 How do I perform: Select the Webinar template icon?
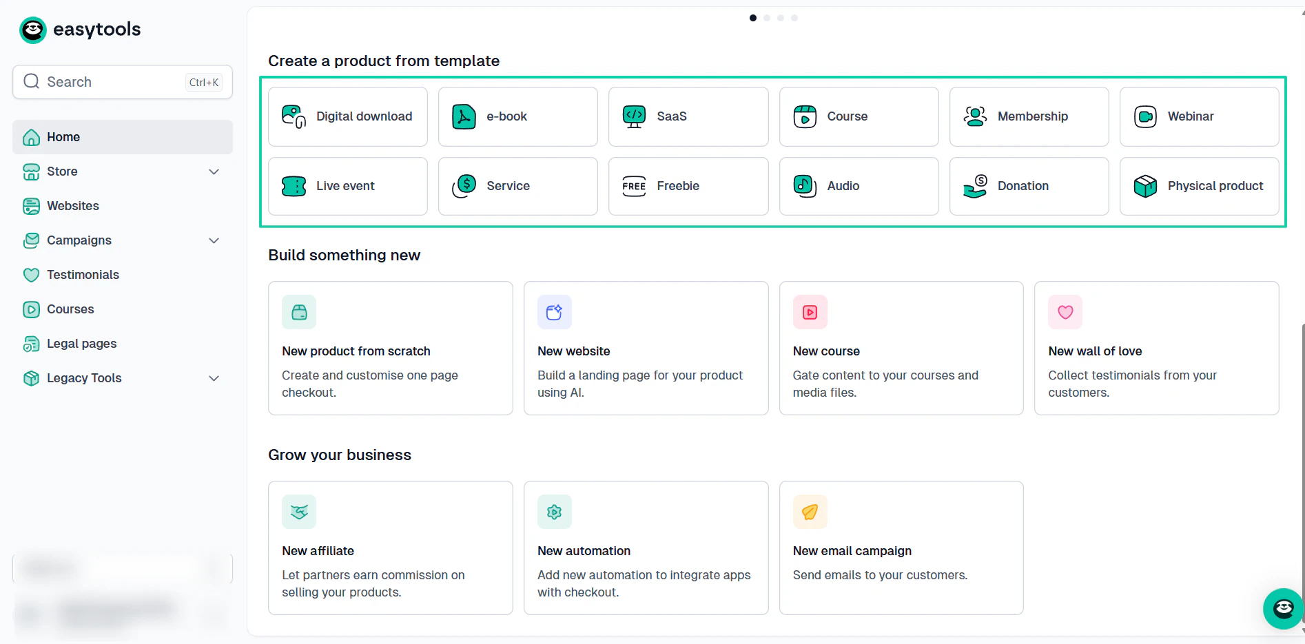point(1145,116)
